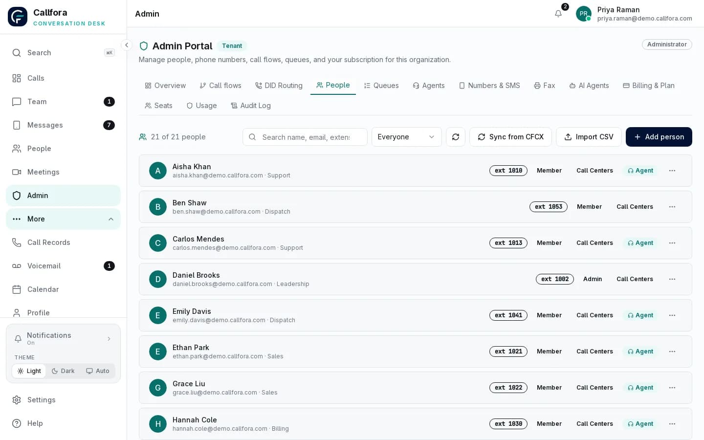This screenshot has height=440, width=704.
Task: Open Messages in the sidebar
Action: 63,125
